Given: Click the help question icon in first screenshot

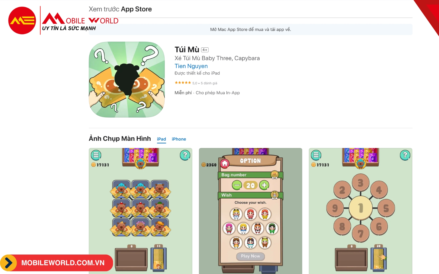Looking at the screenshot, I should 185,155.
